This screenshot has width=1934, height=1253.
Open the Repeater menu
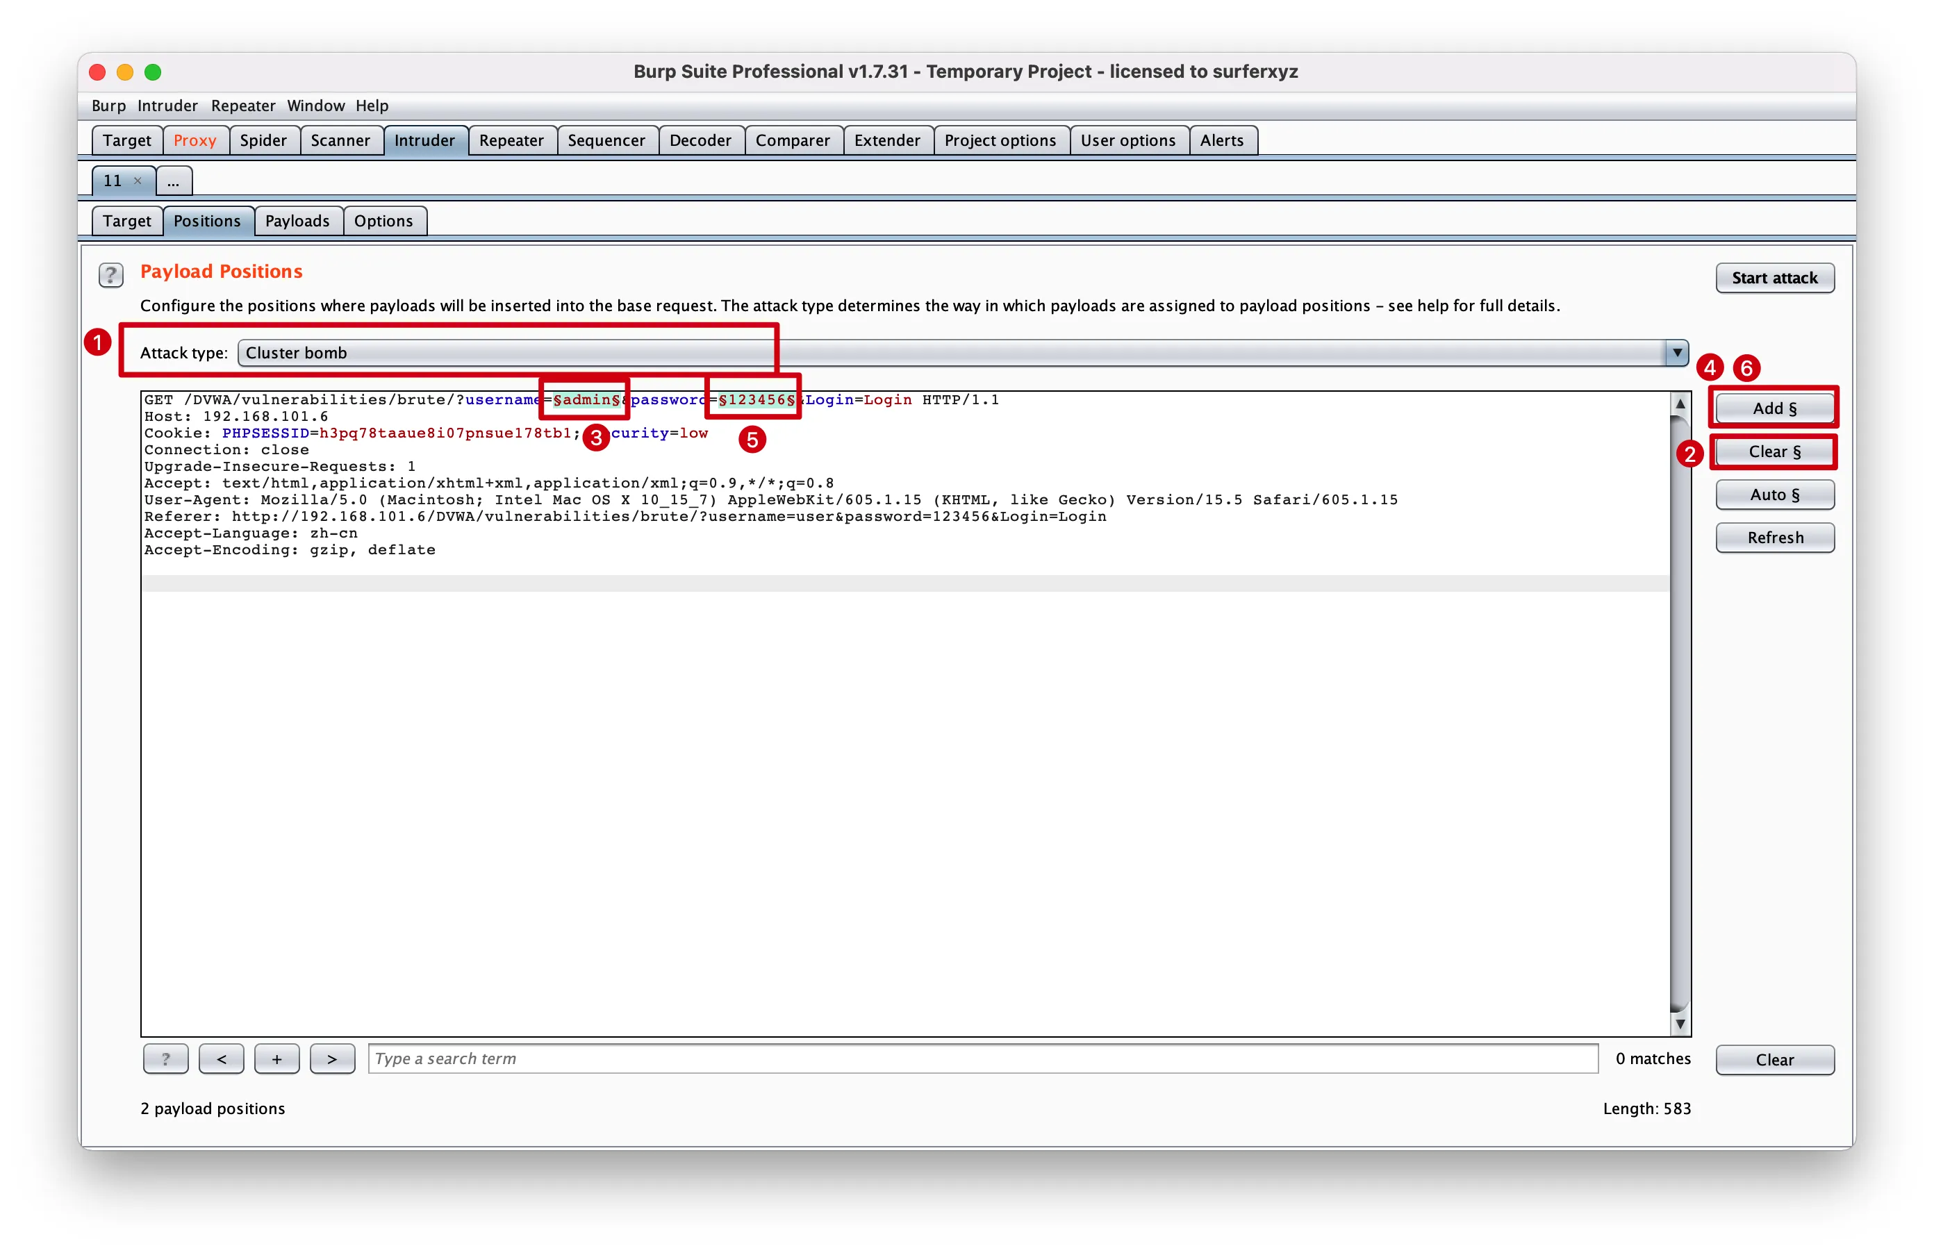click(243, 106)
